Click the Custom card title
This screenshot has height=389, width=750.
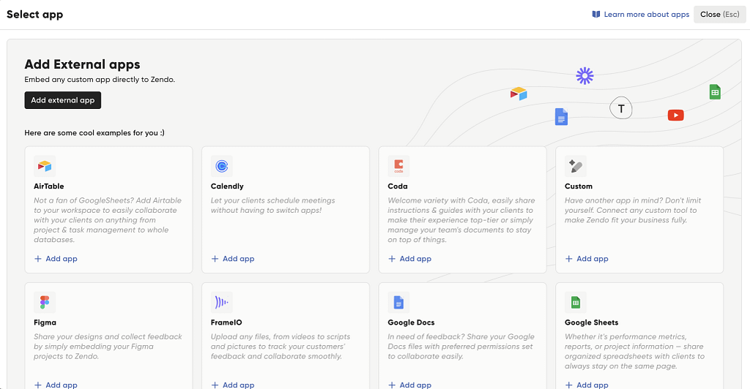[579, 186]
